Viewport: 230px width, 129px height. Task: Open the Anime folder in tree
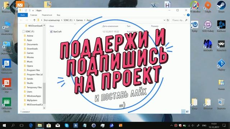point(30,36)
